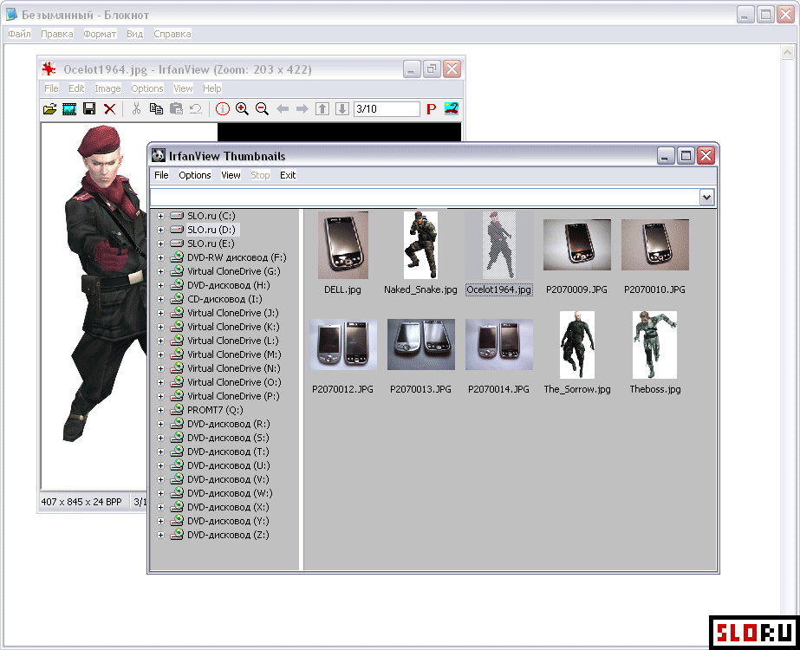Click the red P Properties icon
The height and width of the screenshot is (650, 800).
(x=431, y=109)
